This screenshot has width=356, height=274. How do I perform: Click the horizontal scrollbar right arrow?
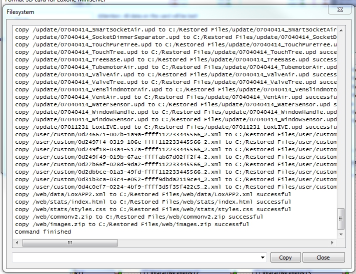tap(332, 243)
